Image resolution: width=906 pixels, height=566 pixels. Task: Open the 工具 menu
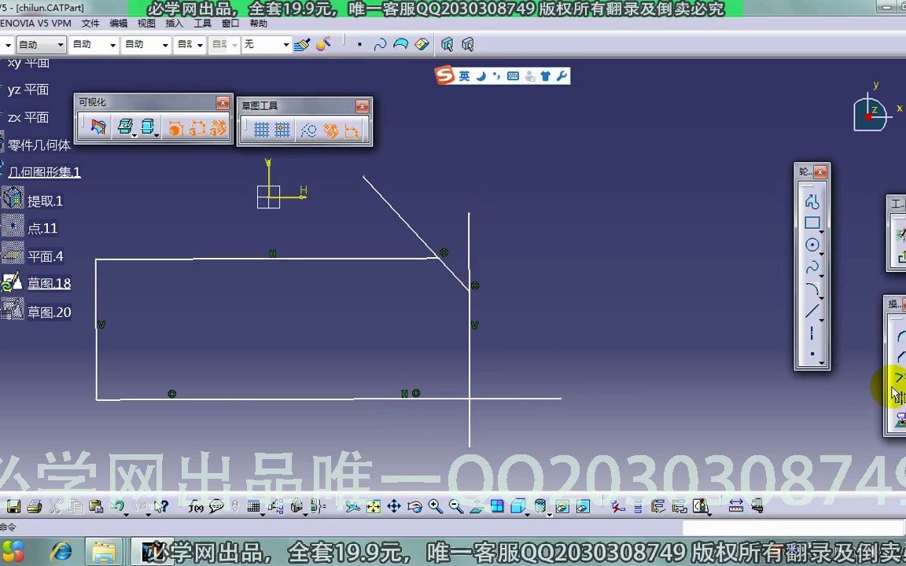[202, 23]
